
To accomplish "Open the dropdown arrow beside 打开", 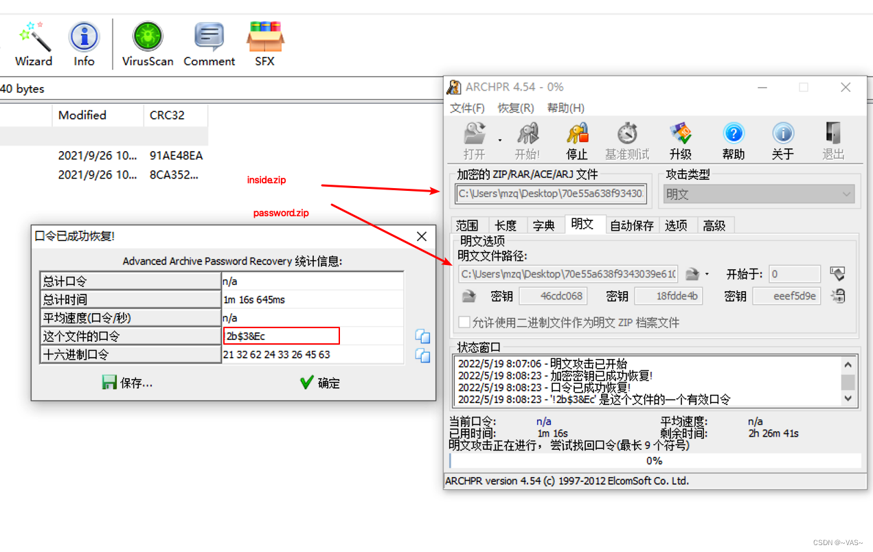I will click(500, 140).
